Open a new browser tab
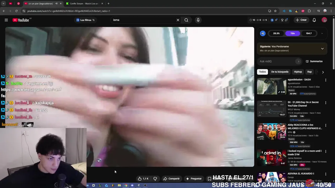335x188 pixels. pos(108,4)
